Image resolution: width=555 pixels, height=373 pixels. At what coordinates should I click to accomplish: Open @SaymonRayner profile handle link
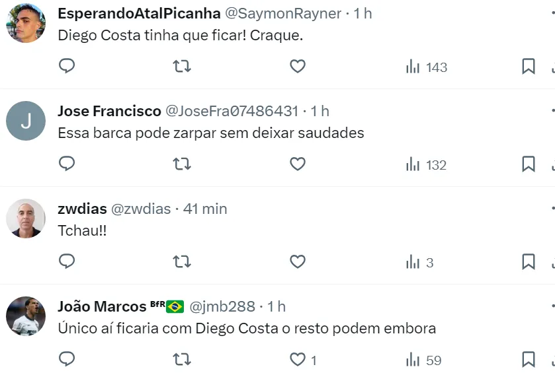pyautogui.click(x=285, y=13)
